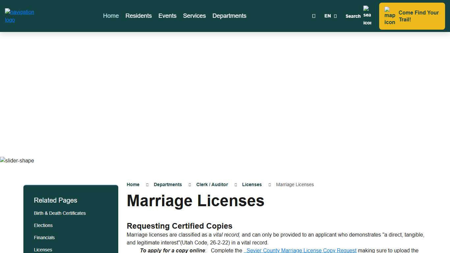Open Sevier County Marriage License Copy Request
Image resolution: width=450 pixels, height=253 pixels.
coord(300,250)
